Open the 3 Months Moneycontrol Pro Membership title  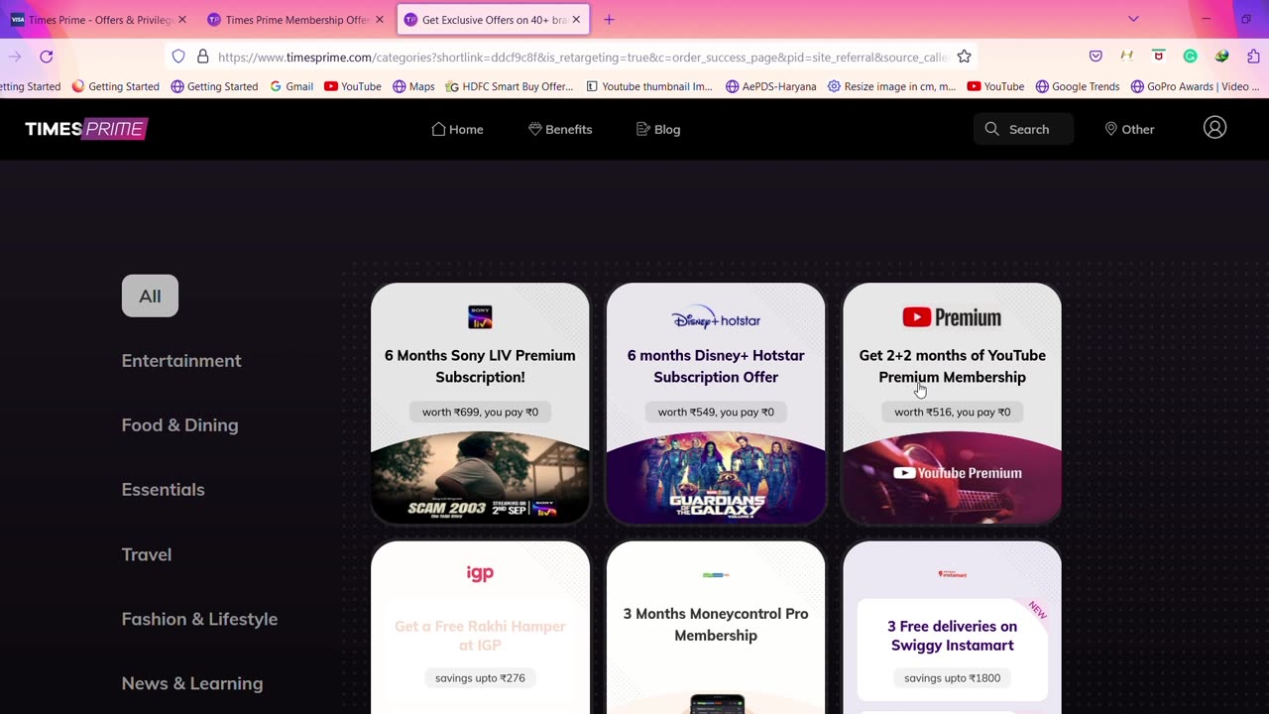(x=716, y=625)
